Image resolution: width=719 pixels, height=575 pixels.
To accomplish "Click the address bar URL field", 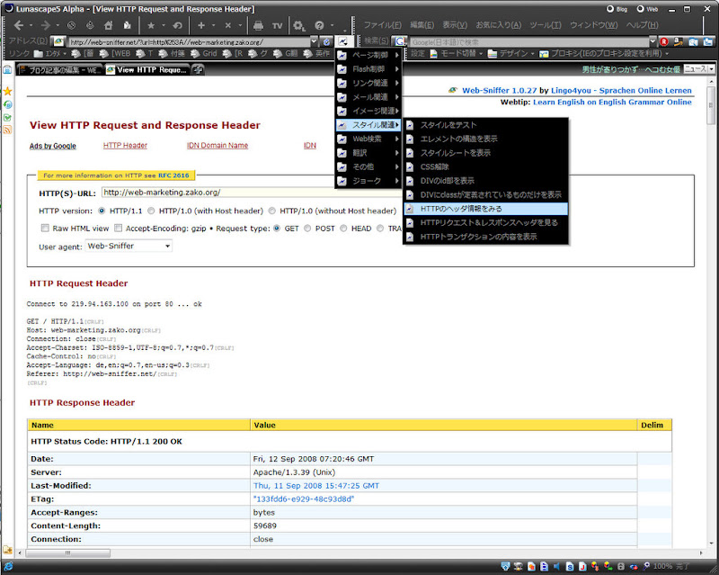I will (189, 41).
